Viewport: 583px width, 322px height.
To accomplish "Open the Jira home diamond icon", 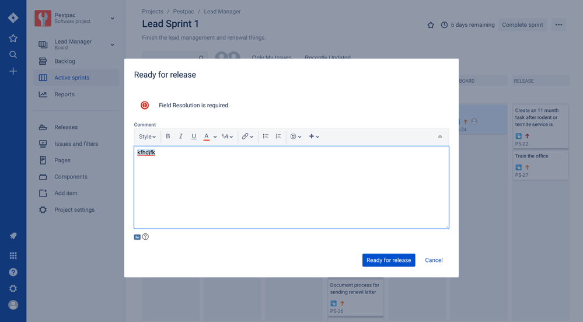I will 13,18.
